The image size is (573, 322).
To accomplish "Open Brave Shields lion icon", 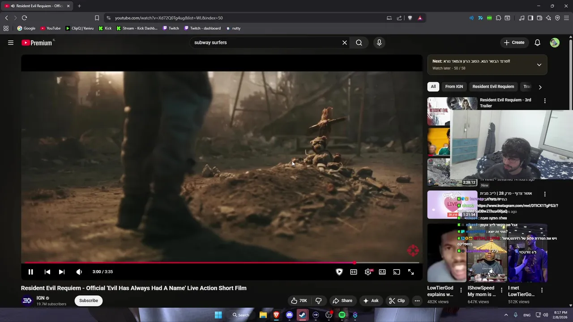I will pyautogui.click(x=410, y=18).
